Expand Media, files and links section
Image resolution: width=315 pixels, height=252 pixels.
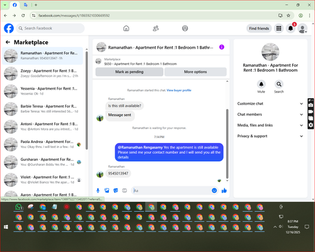(x=270, y=125)
